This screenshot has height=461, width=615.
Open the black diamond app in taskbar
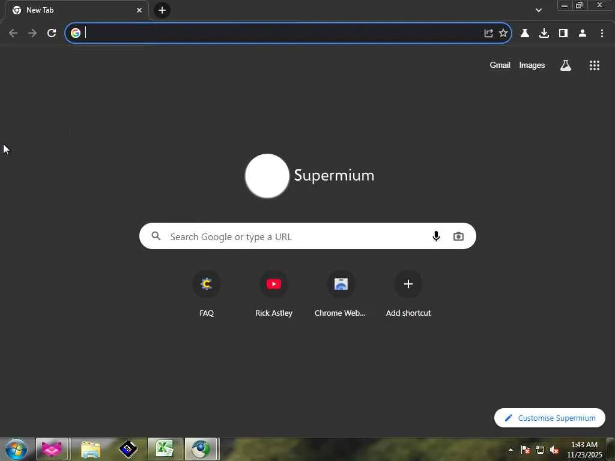pyautogui.click(x=128, y=449)
